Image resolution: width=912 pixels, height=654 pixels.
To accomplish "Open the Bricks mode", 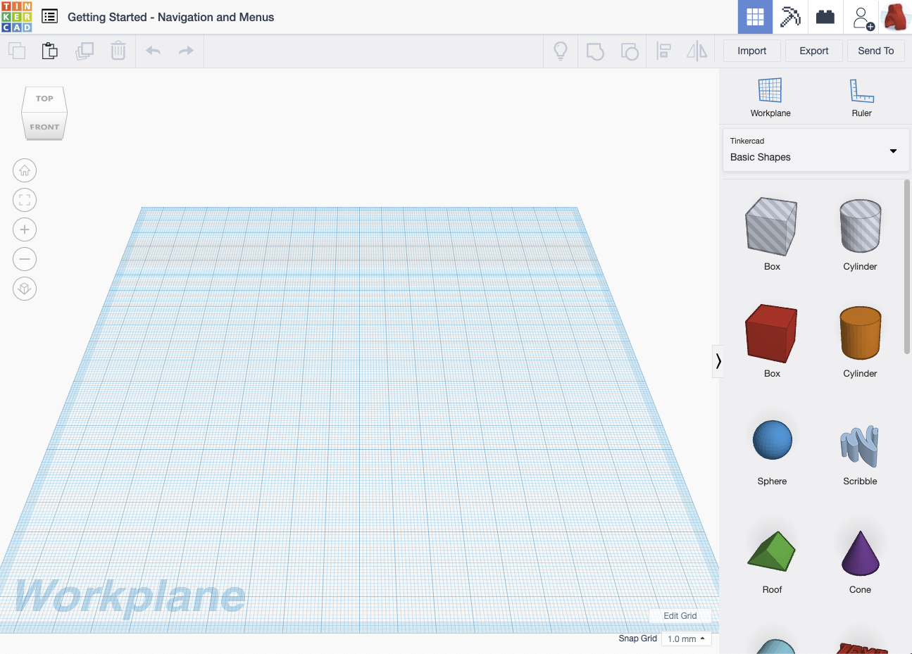I will (x=825, y=17).
